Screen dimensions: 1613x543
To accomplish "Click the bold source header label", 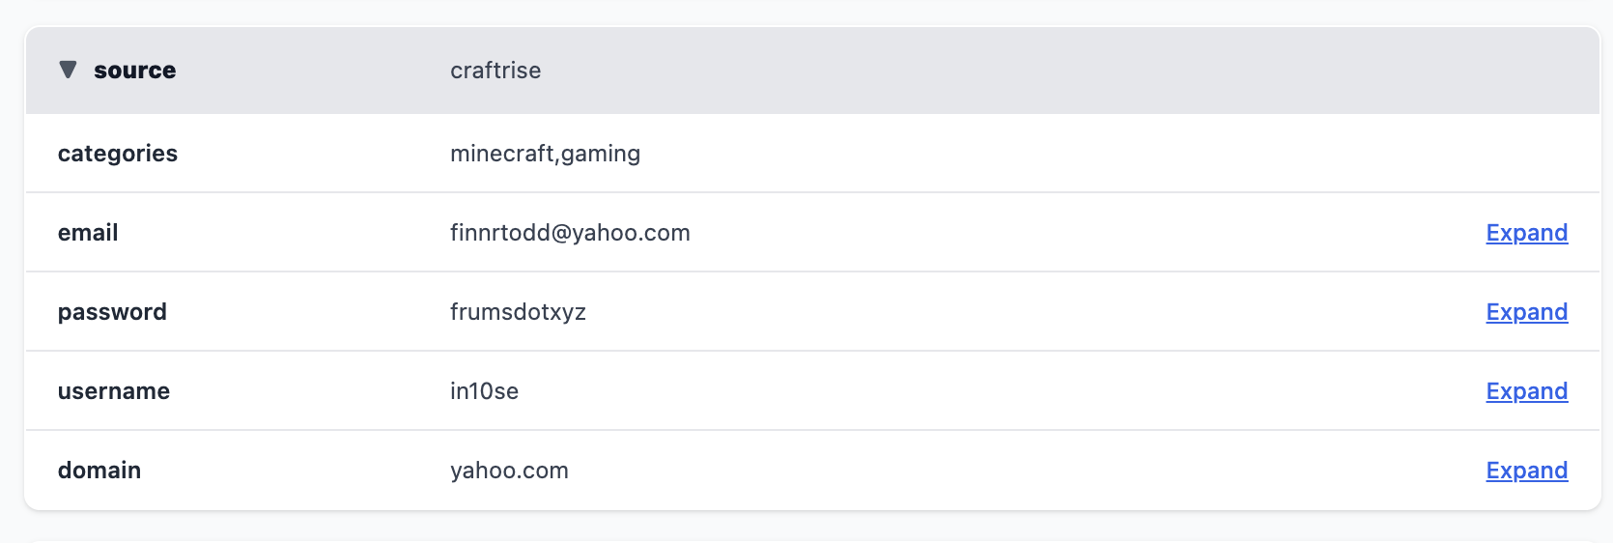I will (x=134, y=71).
